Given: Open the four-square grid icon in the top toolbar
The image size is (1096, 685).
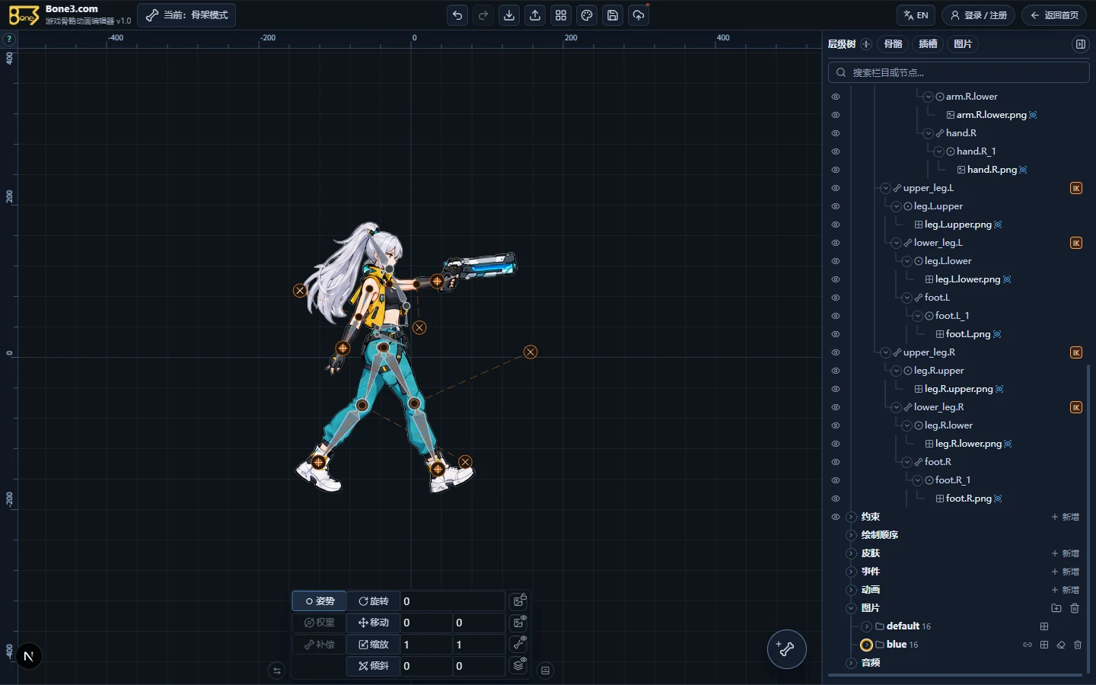Looking at the screenshot, I should coord(561,15).
